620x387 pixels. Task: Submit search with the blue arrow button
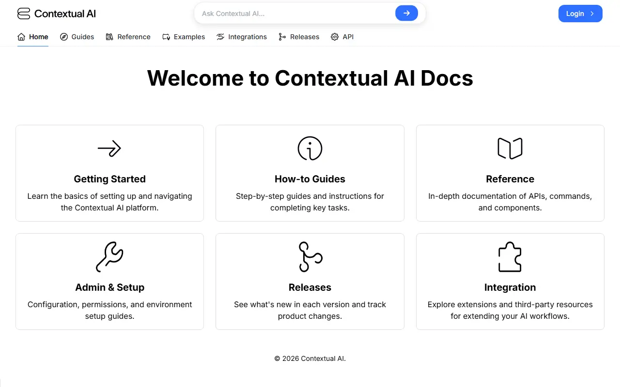406,14
